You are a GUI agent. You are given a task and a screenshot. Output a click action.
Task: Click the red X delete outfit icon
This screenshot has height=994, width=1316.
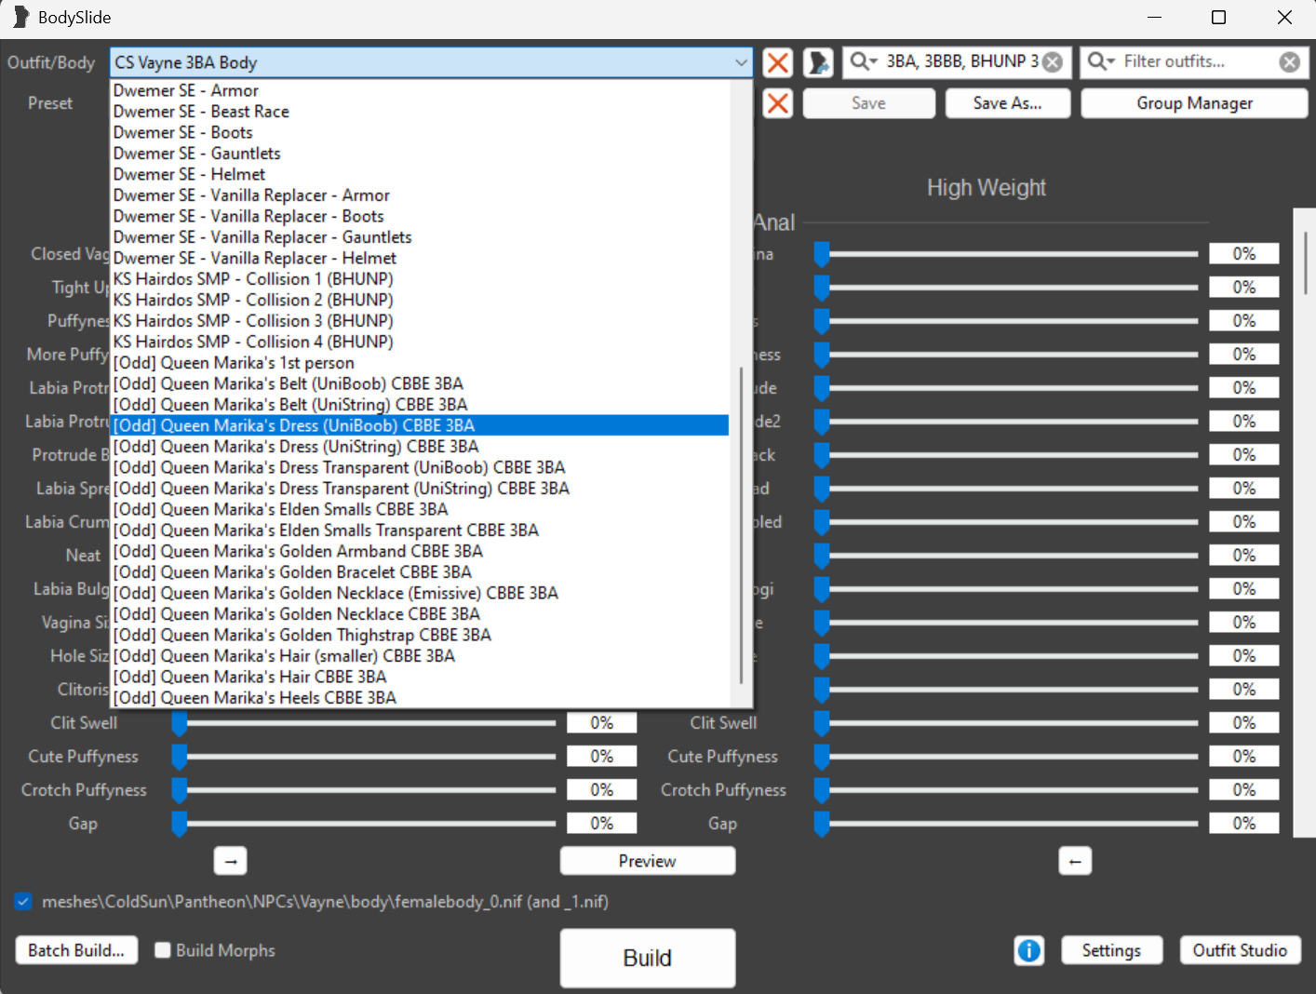(x=778, y=62)
